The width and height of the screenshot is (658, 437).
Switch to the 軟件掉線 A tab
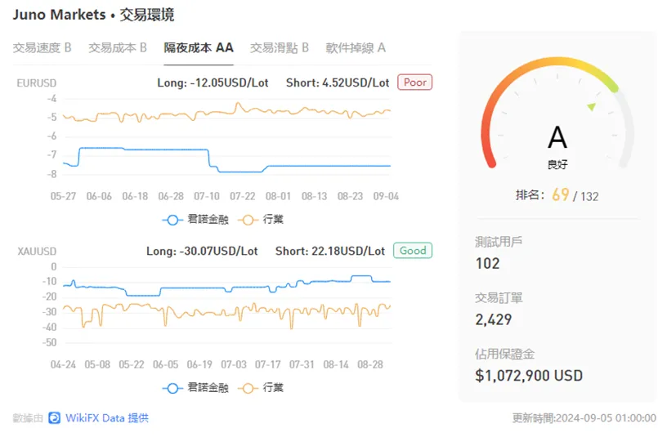(x=356, y=48)
